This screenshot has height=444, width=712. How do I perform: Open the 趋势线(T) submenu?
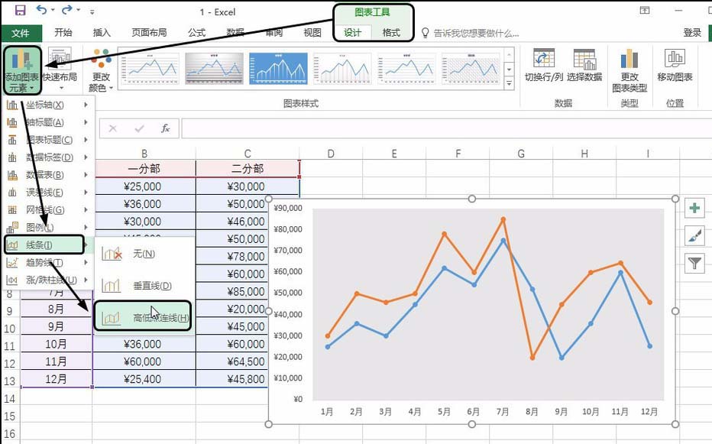click(x=47, y=262)
